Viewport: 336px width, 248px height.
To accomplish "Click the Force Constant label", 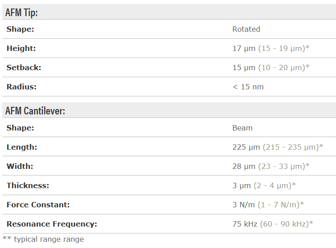I will click(x=38, y=205).
